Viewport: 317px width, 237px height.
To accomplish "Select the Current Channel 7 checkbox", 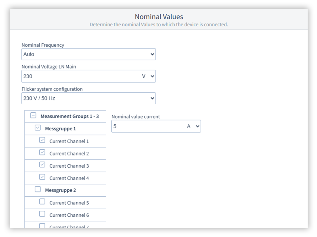I will tap(42, 226).
